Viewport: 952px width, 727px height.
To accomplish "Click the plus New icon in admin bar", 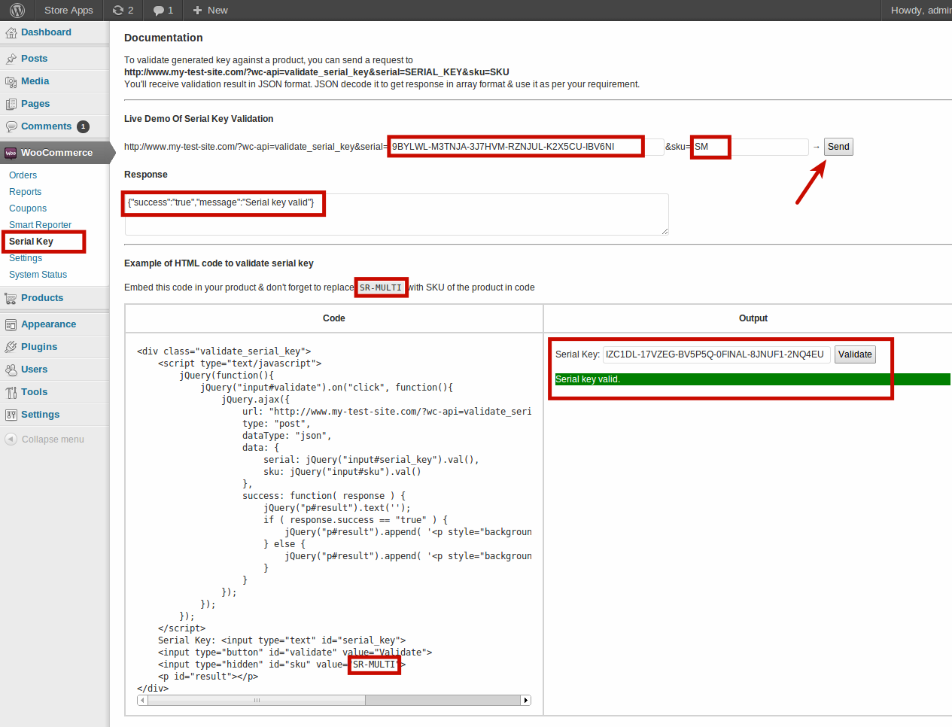I will point(197,10).
